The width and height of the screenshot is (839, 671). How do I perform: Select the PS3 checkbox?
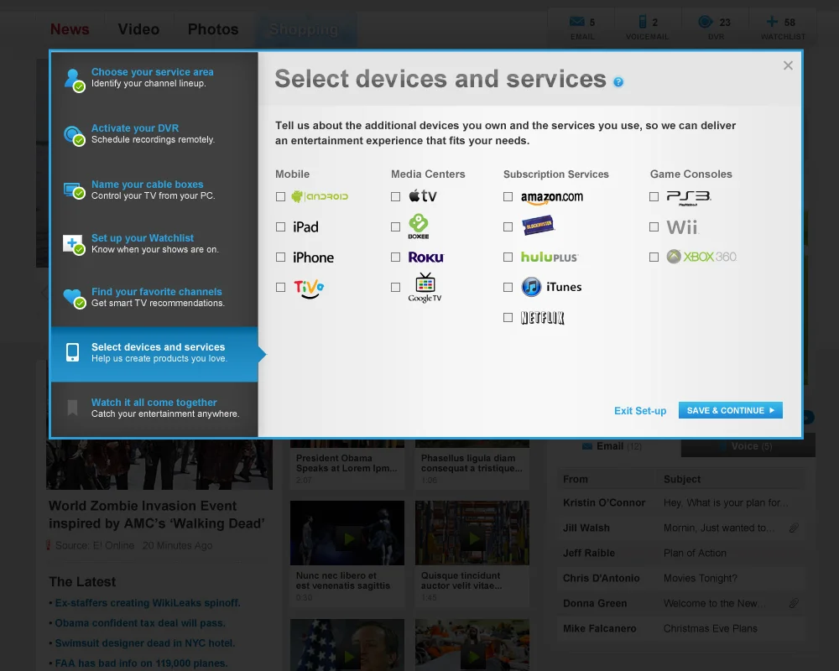654,197
